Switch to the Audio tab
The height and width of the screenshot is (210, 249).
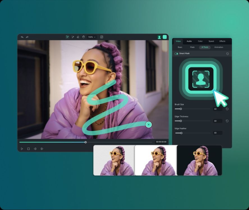point(189,41)
